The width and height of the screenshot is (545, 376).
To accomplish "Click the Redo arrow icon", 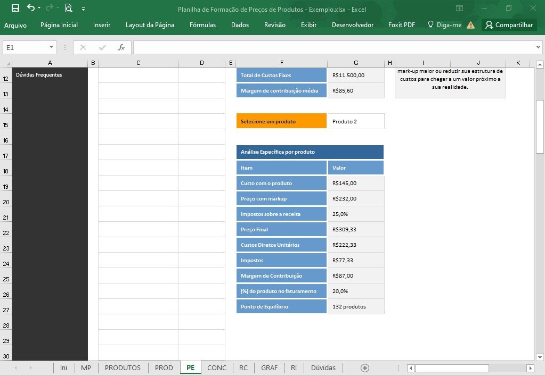I will click(50, 7).
